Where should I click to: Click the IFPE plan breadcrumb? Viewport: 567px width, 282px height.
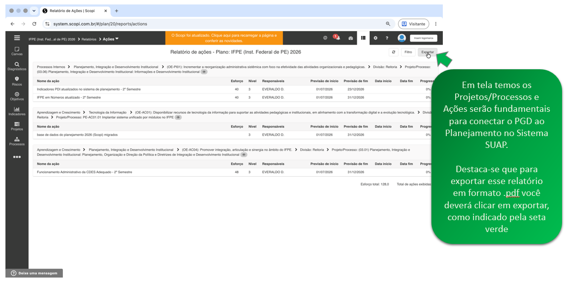click(x=52, y=39)
